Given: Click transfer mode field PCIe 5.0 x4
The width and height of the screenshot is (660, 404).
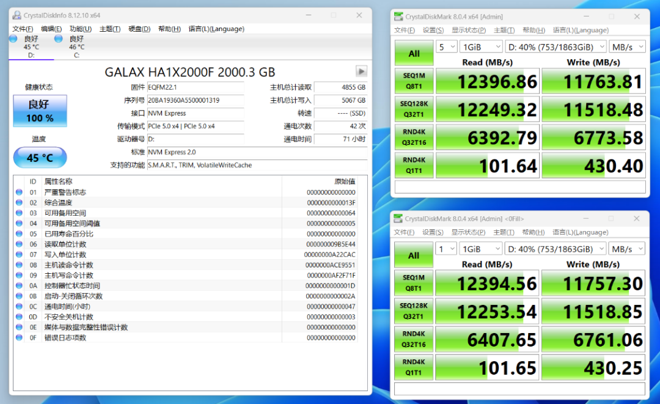Looking at the screenshot, I should pos(196,127).
